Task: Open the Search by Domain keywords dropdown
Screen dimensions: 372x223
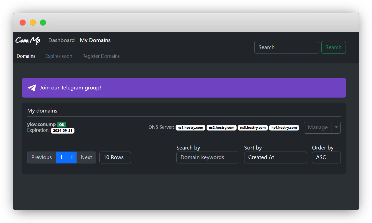Action: click(x=207, y=157)
